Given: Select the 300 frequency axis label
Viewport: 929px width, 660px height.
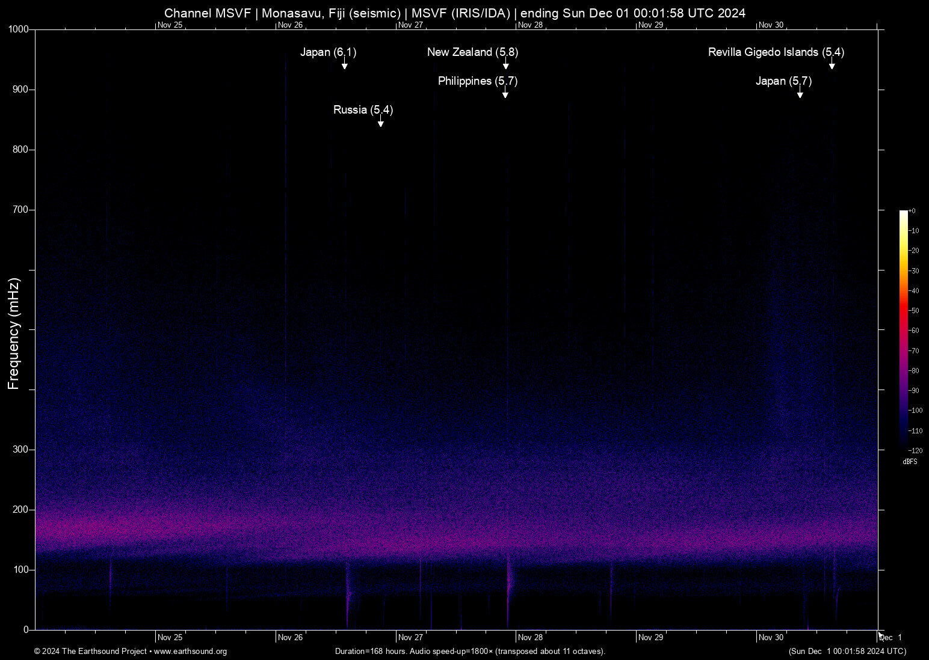Looking at the screenshot, I should (x=21, y=450).
